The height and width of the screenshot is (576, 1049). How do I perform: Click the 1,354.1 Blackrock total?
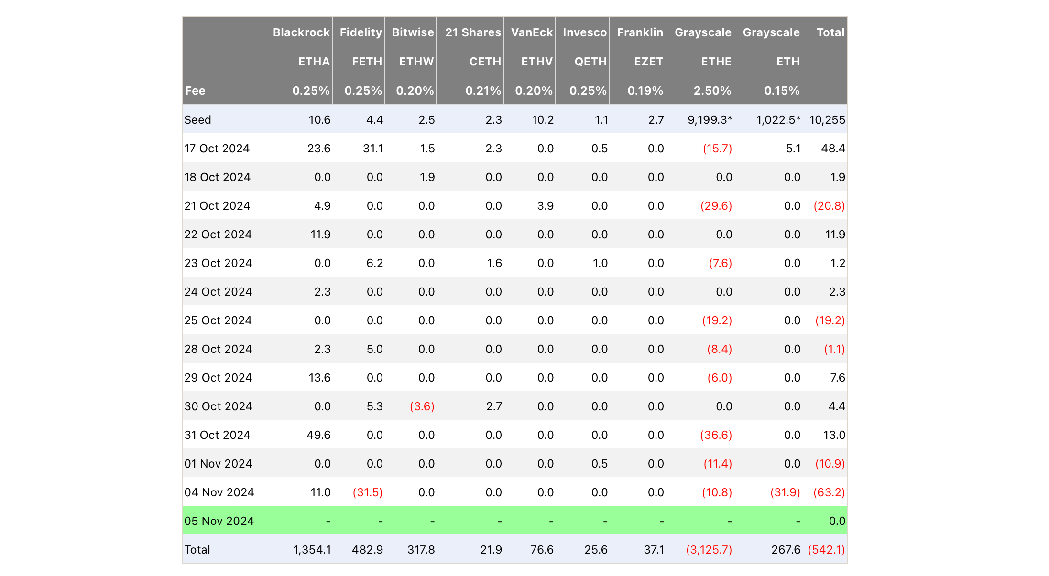312,550
